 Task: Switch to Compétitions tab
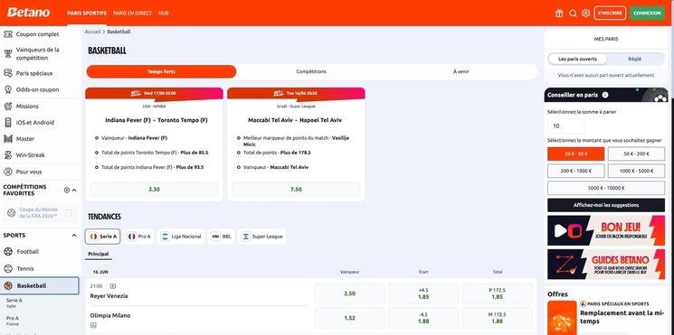point(311,71)
